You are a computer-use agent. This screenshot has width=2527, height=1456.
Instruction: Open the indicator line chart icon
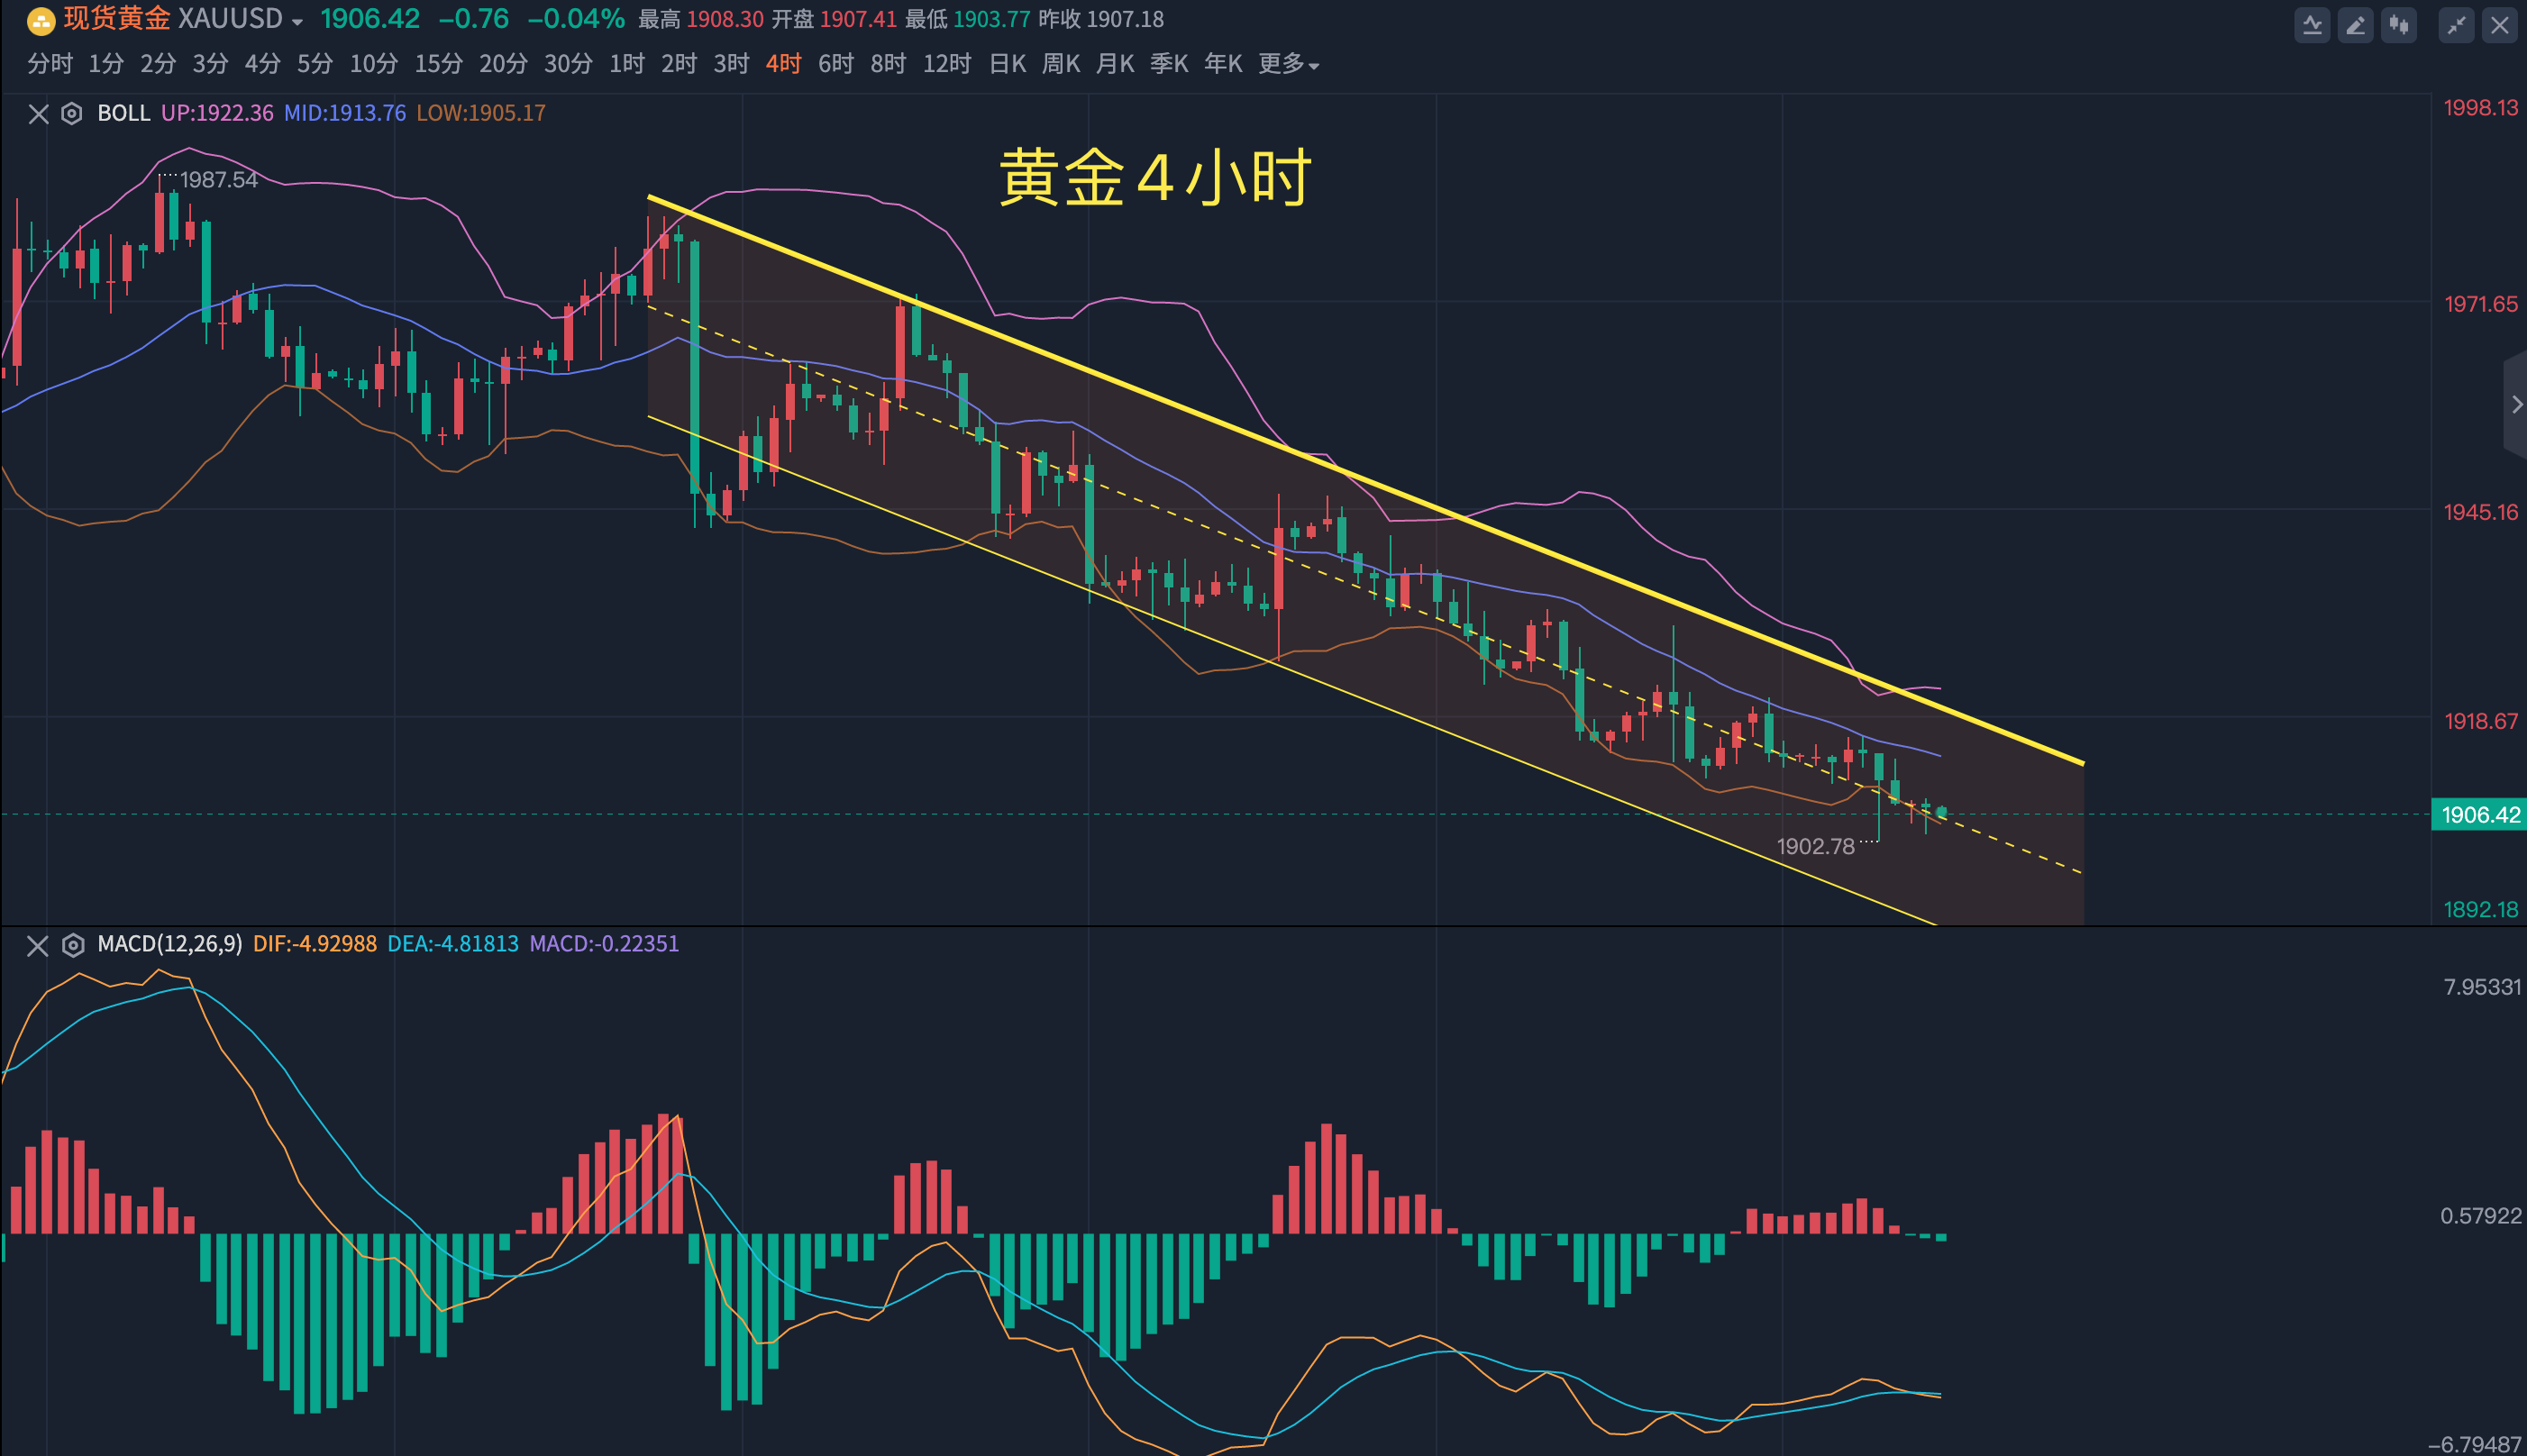2312,25
